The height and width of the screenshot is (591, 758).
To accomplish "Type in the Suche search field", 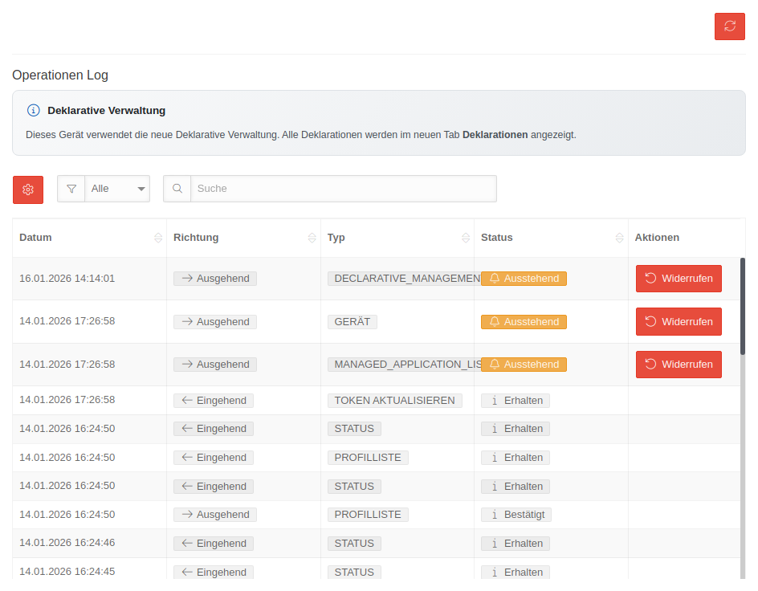I will click(343, 189).
